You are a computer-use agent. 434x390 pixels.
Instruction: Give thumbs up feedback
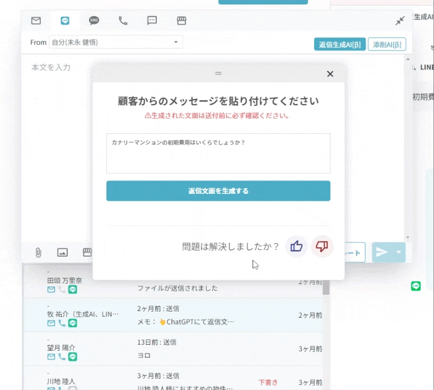coord(296,246)
